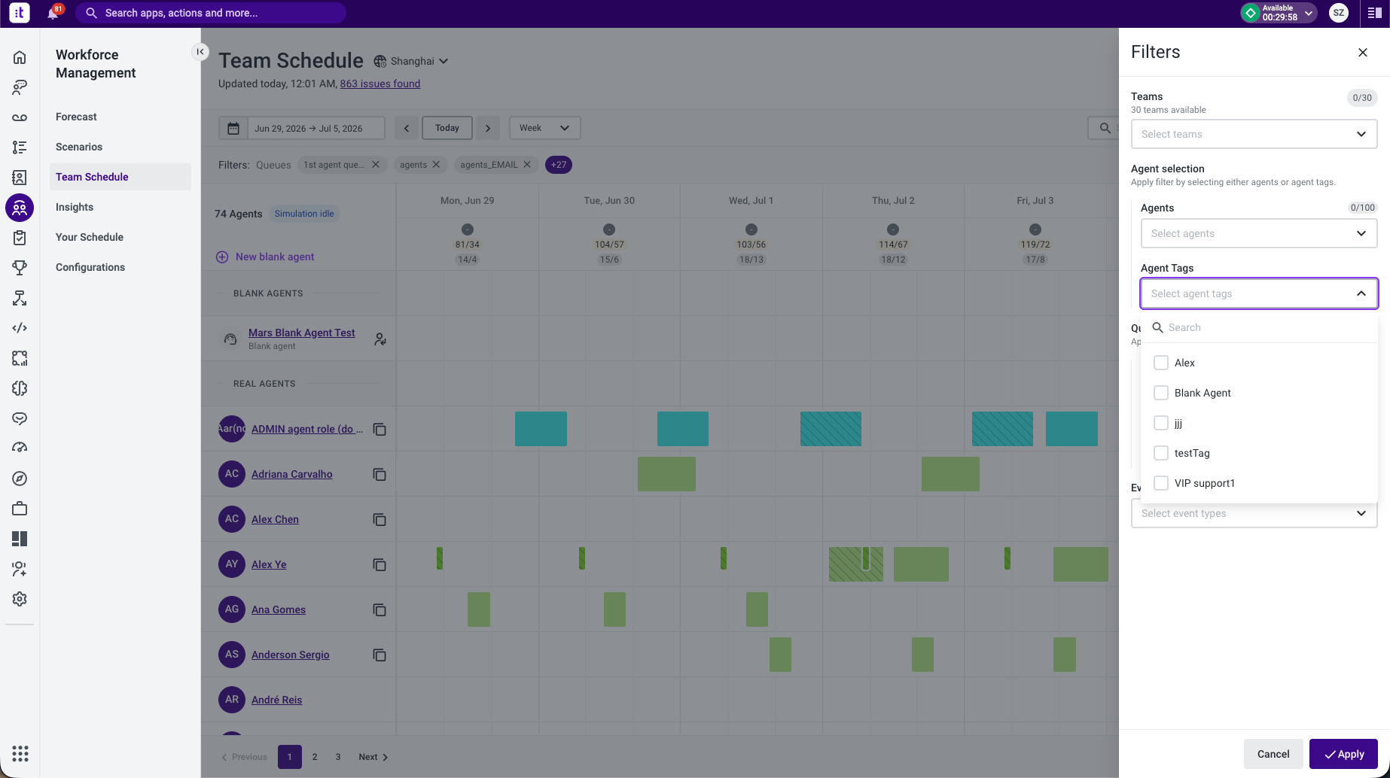Click copy icon next to Adriana Carvalho
This screenshot has height=778, width=1390.
point(380,474)
